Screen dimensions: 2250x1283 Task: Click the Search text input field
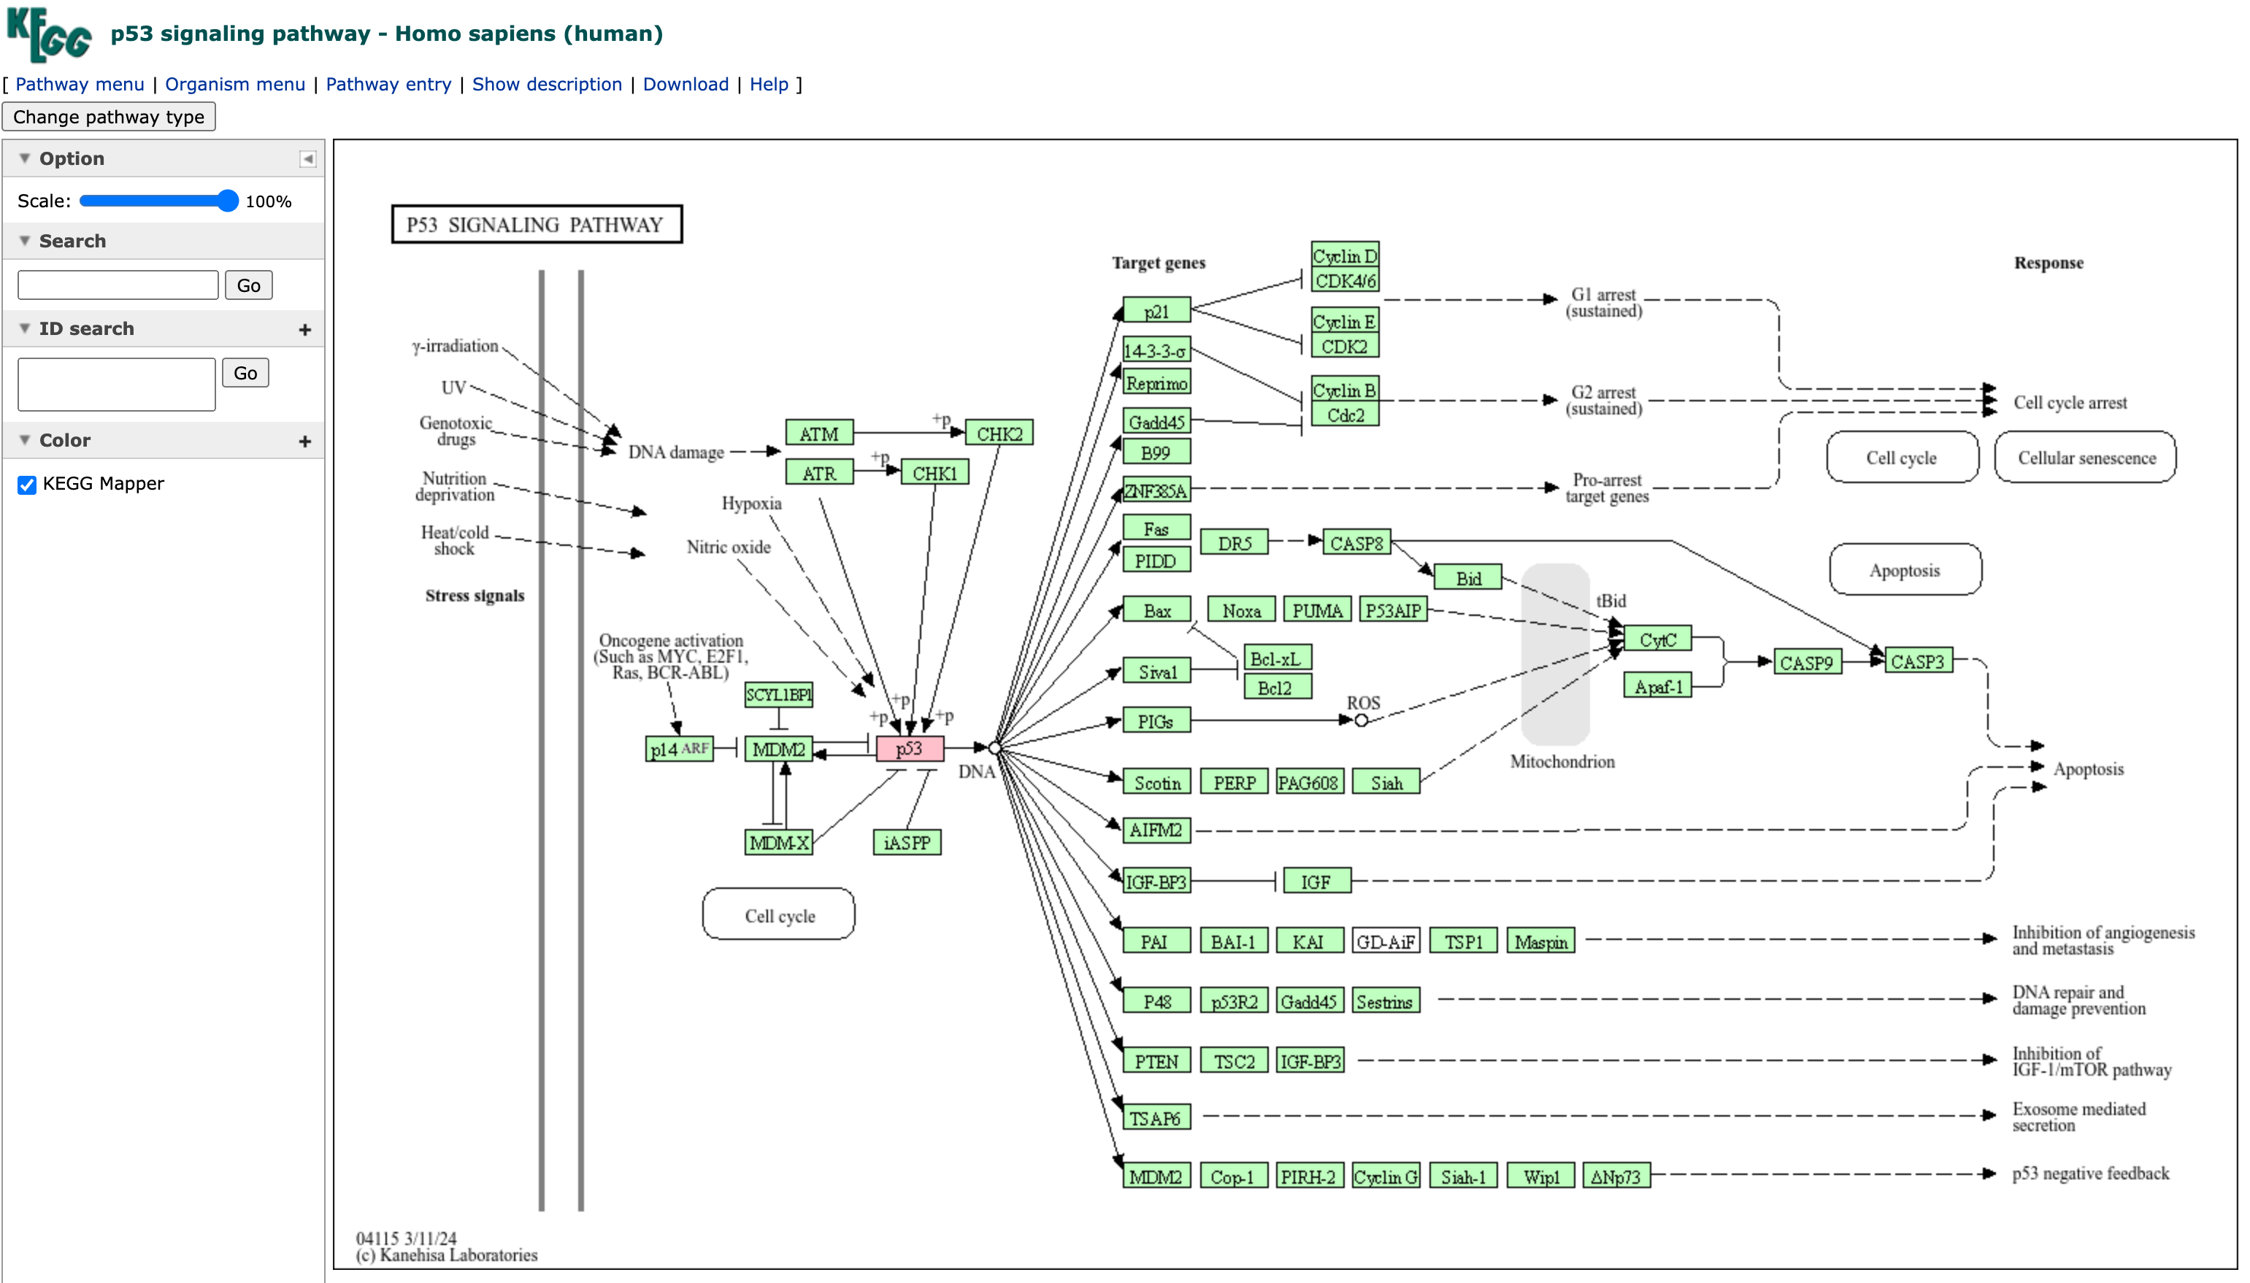(118, 285)
